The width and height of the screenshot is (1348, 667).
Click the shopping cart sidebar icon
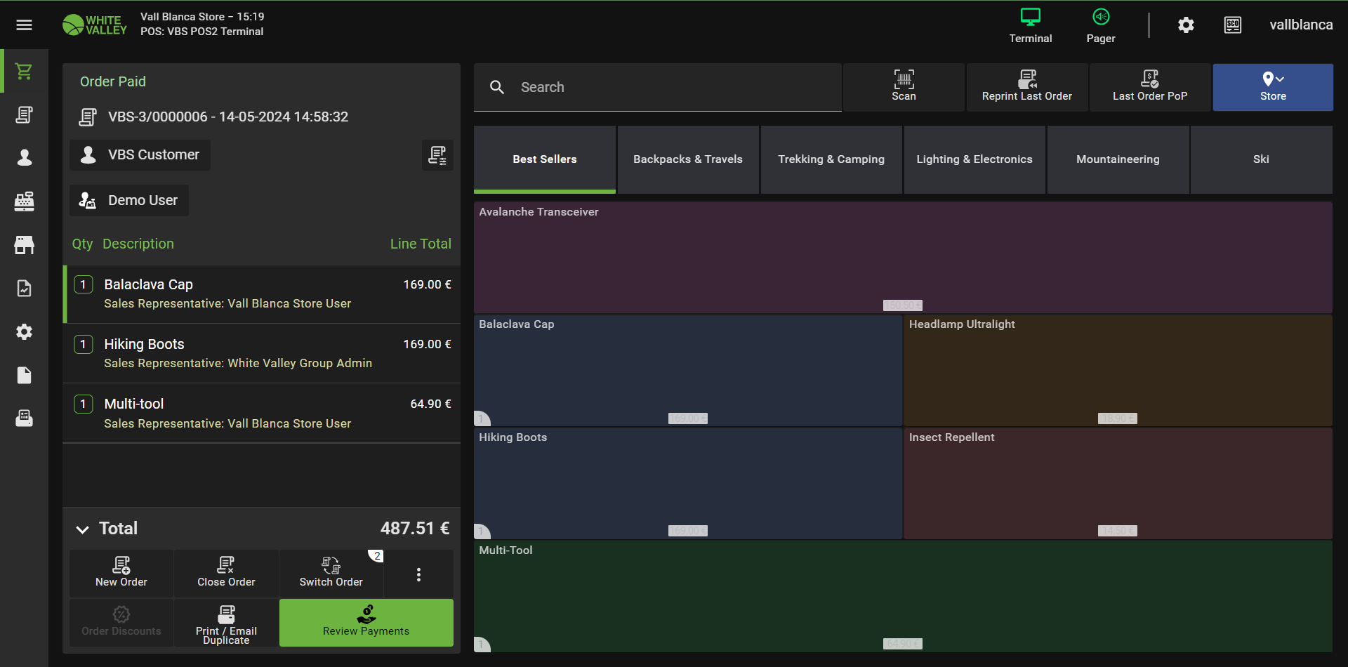tap(24, 72)
